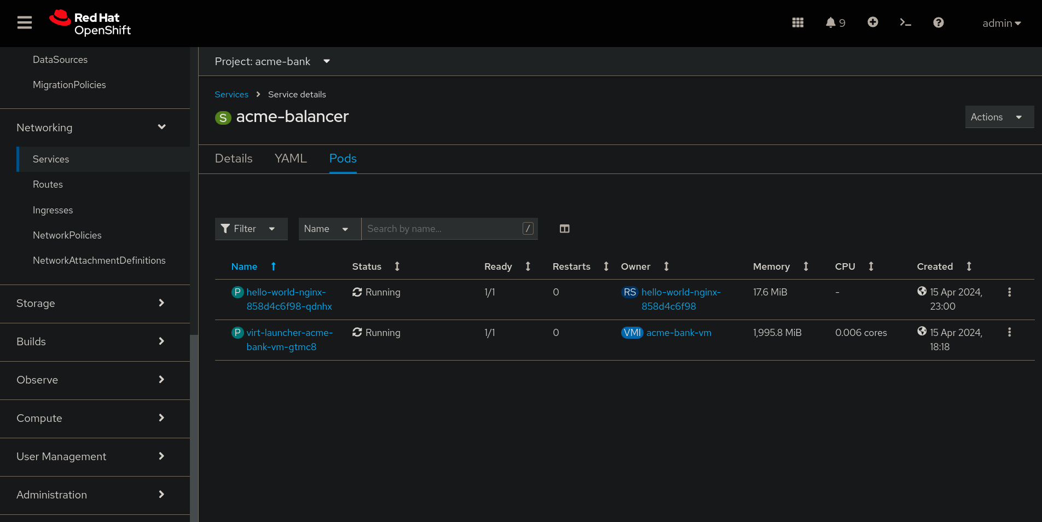Click the Search by name field
Image resolution: width=1042 pixels, height=522 pixels.
point(442,229)
